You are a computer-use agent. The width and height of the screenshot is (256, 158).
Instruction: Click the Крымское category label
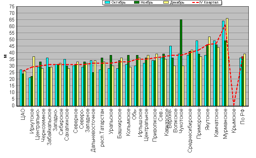[x=234, y=121]
